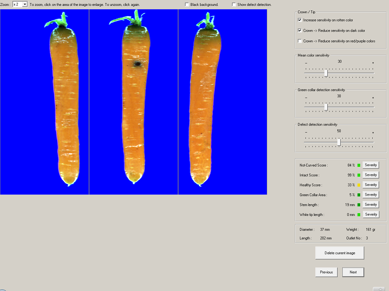The image size is (389, 291).
Task: Check Crown reduce sensitivity on red/purple colors
Action: (x=300, y=41)
